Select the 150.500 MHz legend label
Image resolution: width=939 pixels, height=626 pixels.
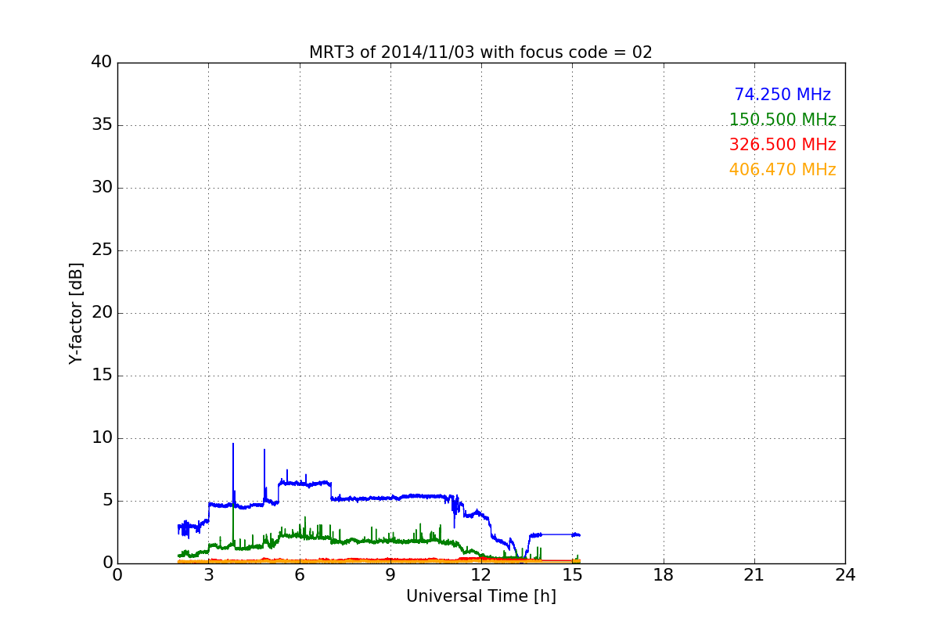click(782, 120)
